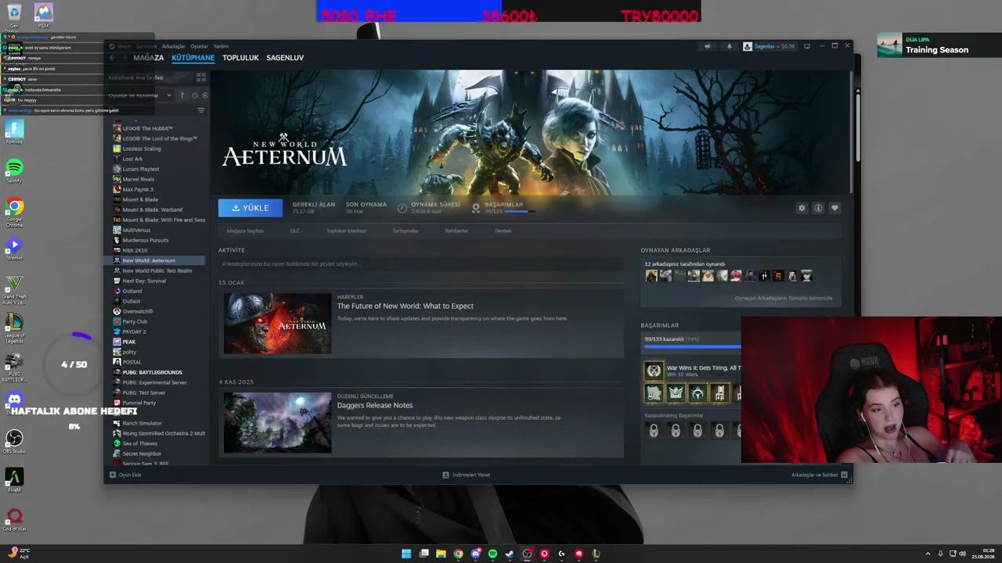Sort library list with the arrow icon
This screenshot has height=563, width=1002.
coord(182,95)
